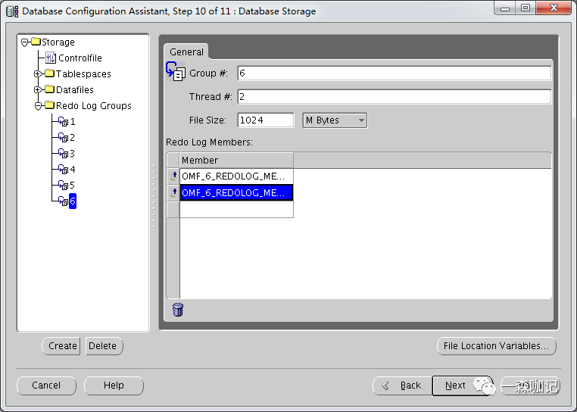Maximize the assistant window
The image size is (577, 412).
point(525,8)
